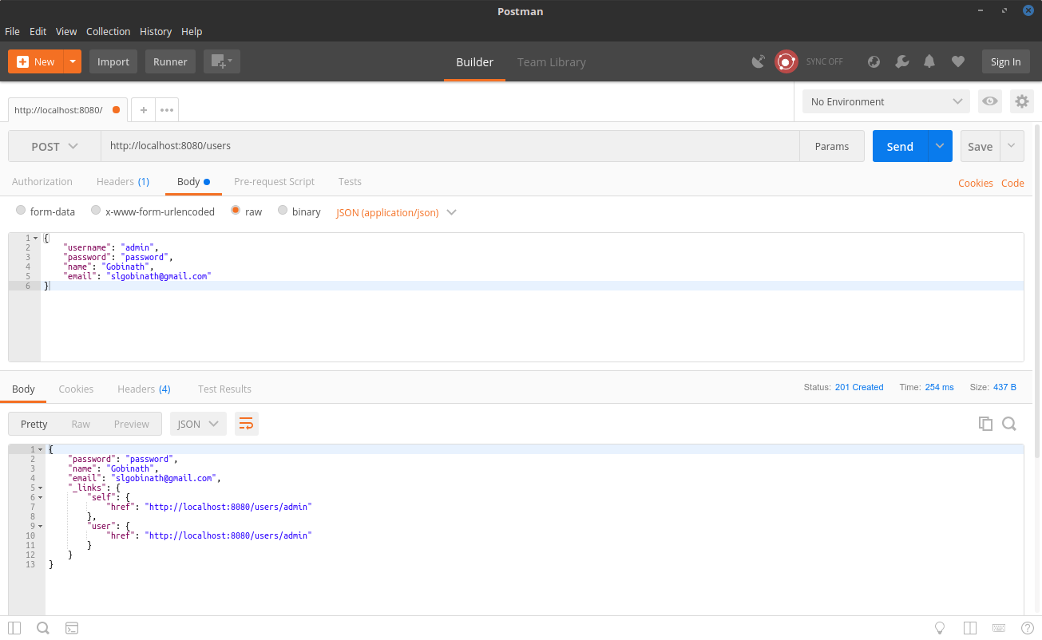Click the orange plus on New button
Screen dimensions: 1042x640
[22, 61]
